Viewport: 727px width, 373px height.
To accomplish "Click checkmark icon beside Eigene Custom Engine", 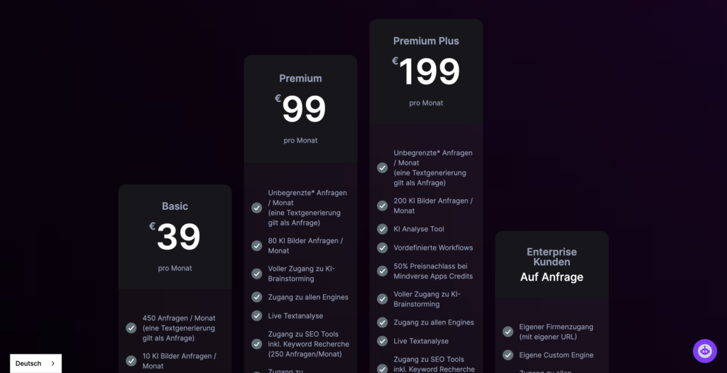I will (x=508, y=355).
